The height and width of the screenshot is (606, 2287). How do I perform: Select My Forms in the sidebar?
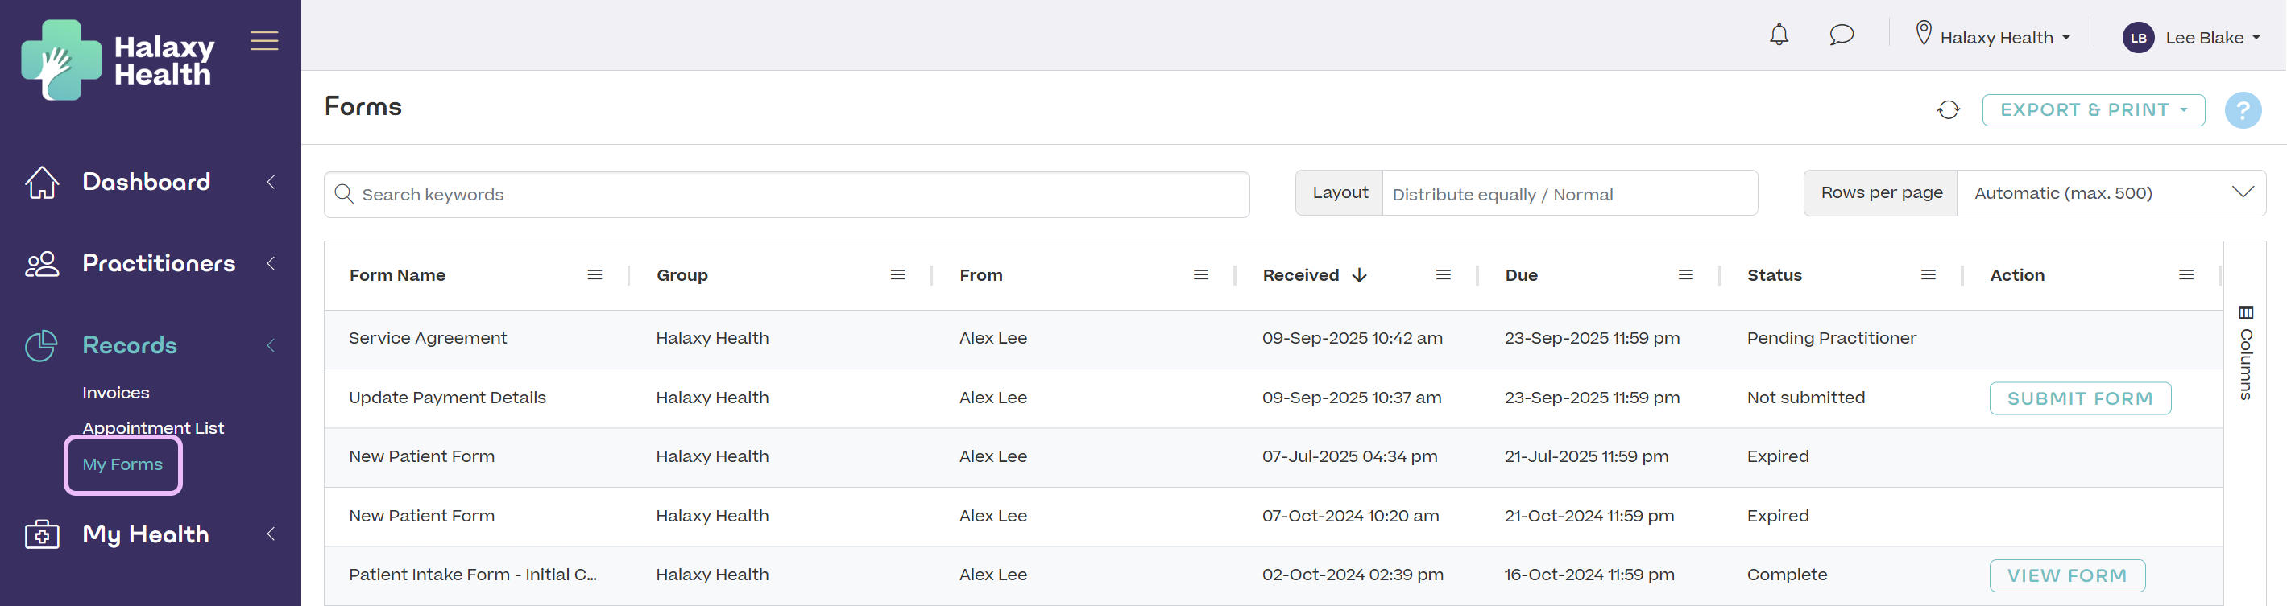point(122,464)
